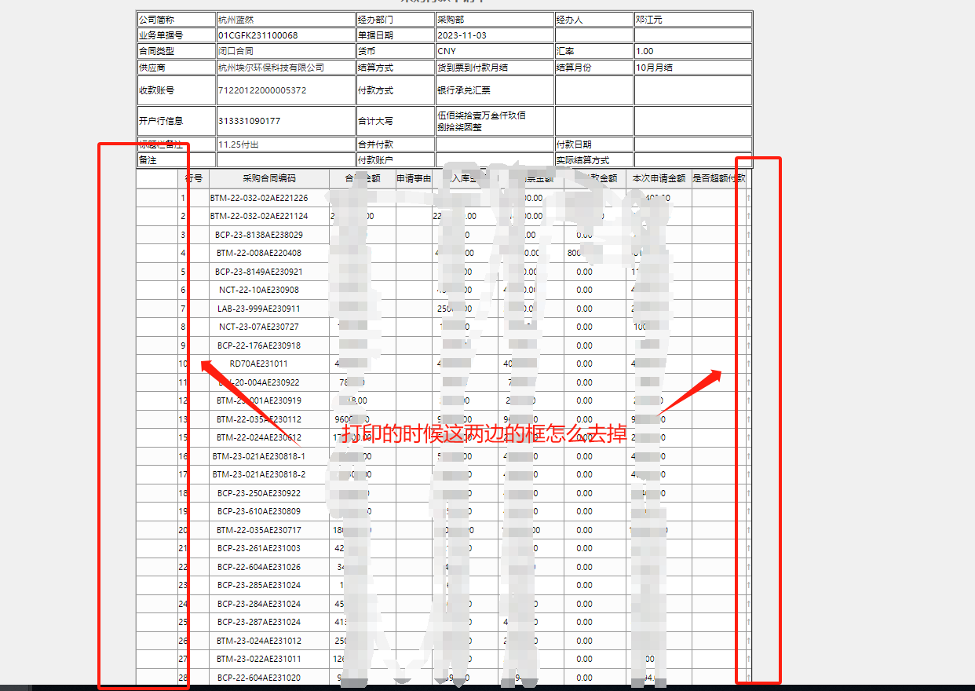Viewport: 975px width, 691px height.
Task: Select contract LAB-23-999AE230911
Action: click(259, 309)
